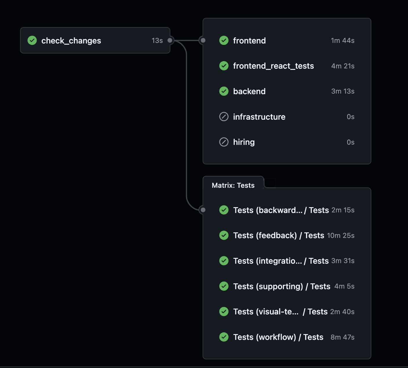Viewport: 408px width, 368px height.
Task: Click the Tests (feedback) success icon
Action: click(224, 235)
